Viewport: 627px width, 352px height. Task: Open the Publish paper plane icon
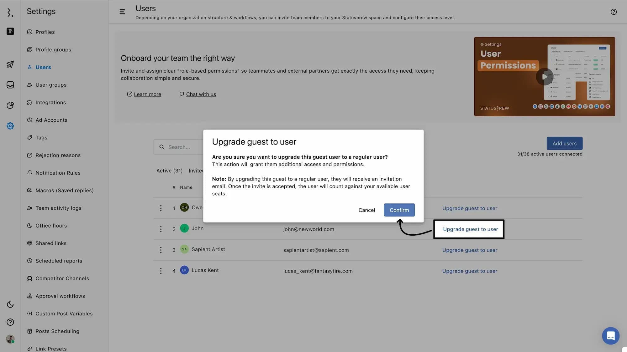click(10, 64)
